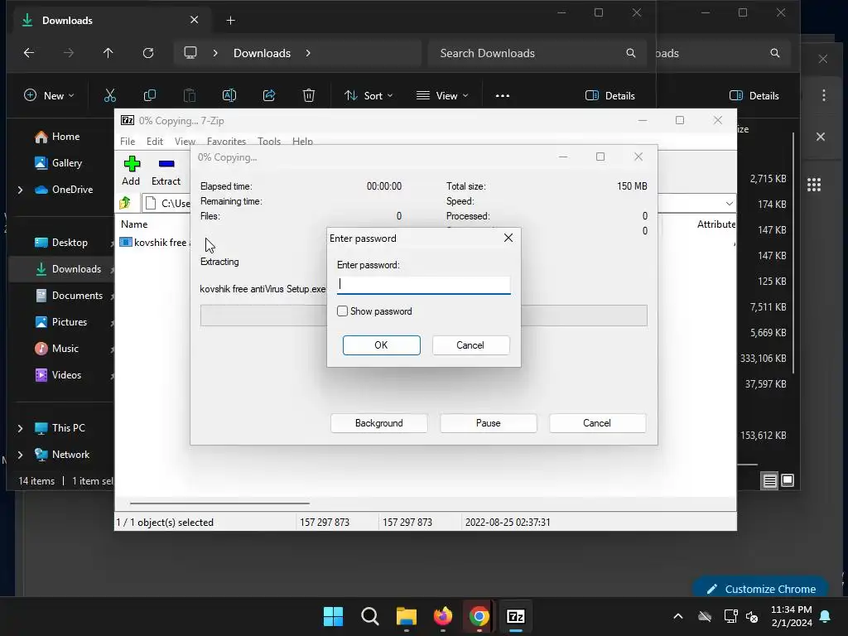
Task: Open Chrome apps grid icon
Action: [x=814, y=185]
